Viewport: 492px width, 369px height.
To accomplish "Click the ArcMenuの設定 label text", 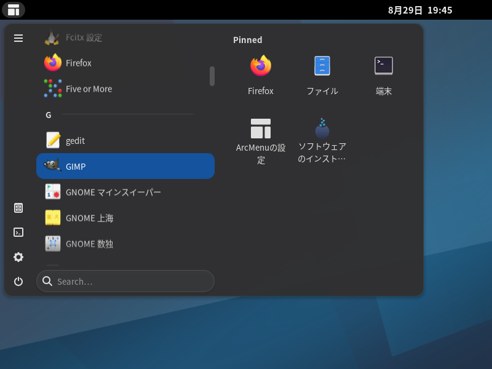I will [x=261, y=154].
